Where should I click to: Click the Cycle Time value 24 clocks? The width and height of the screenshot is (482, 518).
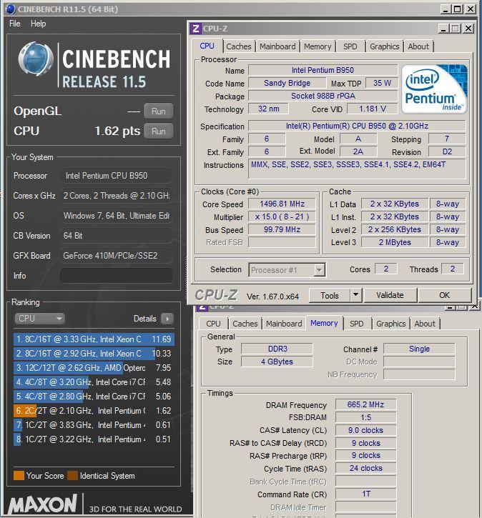(x=365, y=469)
